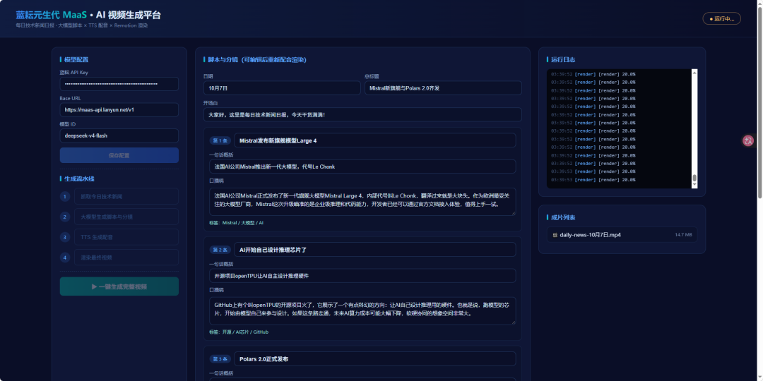This screenshot has height=381, width=763.
Task: Grab the resize handle of the openTPU 口播稿 textarea
Action: coord(513,322)
